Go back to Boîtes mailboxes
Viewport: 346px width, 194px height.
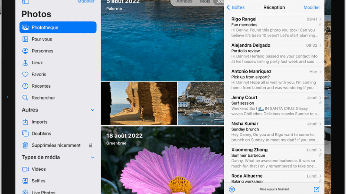tap(236, 7)
